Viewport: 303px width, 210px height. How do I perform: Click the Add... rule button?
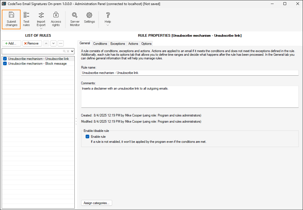pyautogui.click(x=11, y=43)
